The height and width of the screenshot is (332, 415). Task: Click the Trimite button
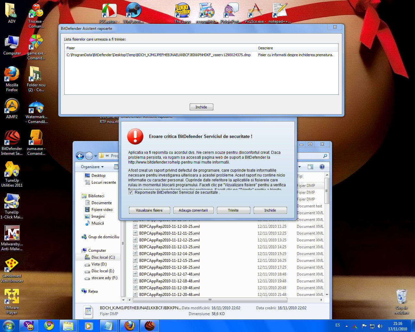[x=233, y=210]
